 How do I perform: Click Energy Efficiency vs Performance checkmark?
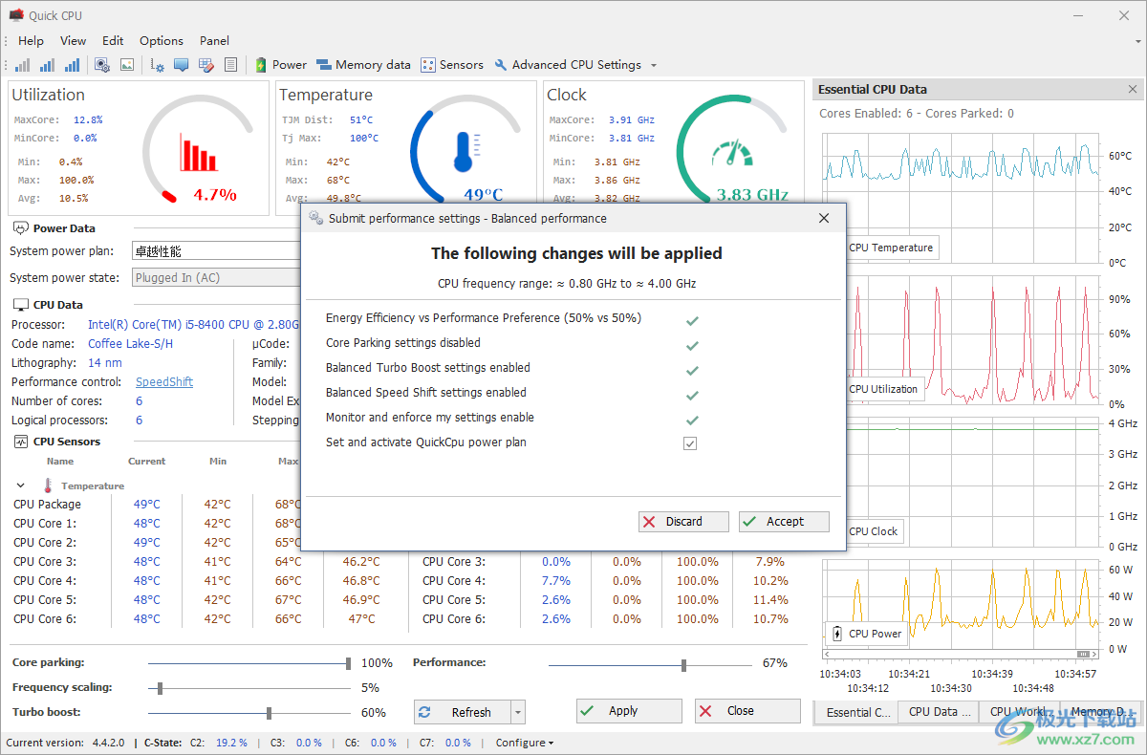tap(692, 320)
